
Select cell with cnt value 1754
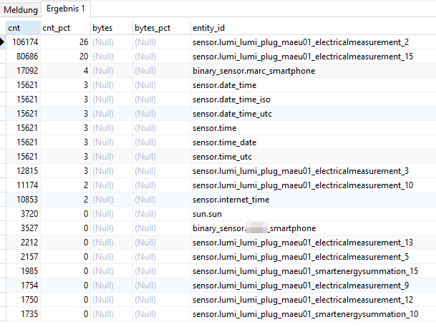24,285
